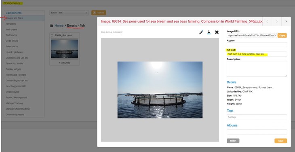The image size is (295, 152).
Task: Click the Image URL field
Action: coord(252,35)
